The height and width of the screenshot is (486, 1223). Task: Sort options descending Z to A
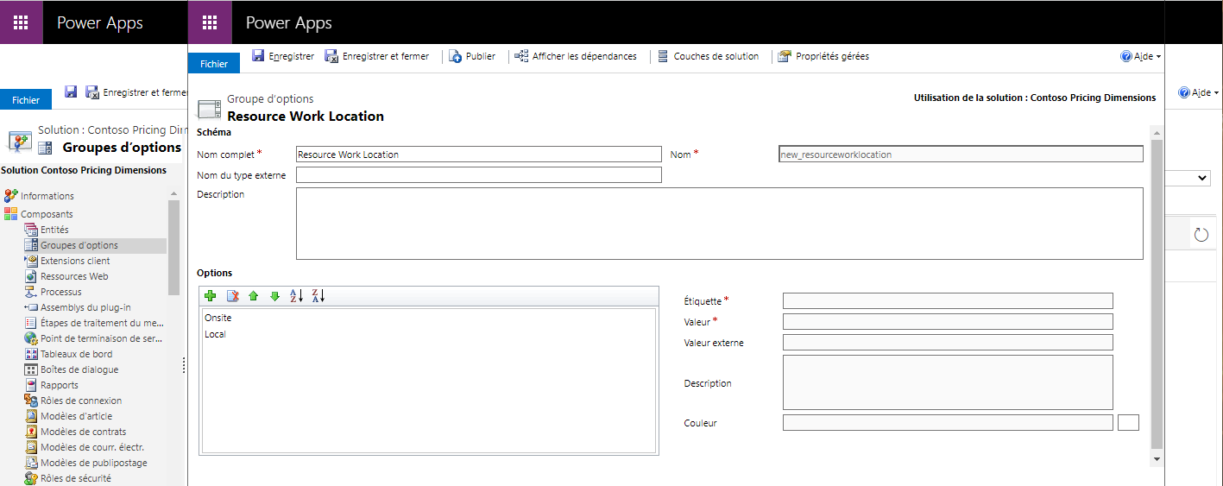tap(318, 296)
